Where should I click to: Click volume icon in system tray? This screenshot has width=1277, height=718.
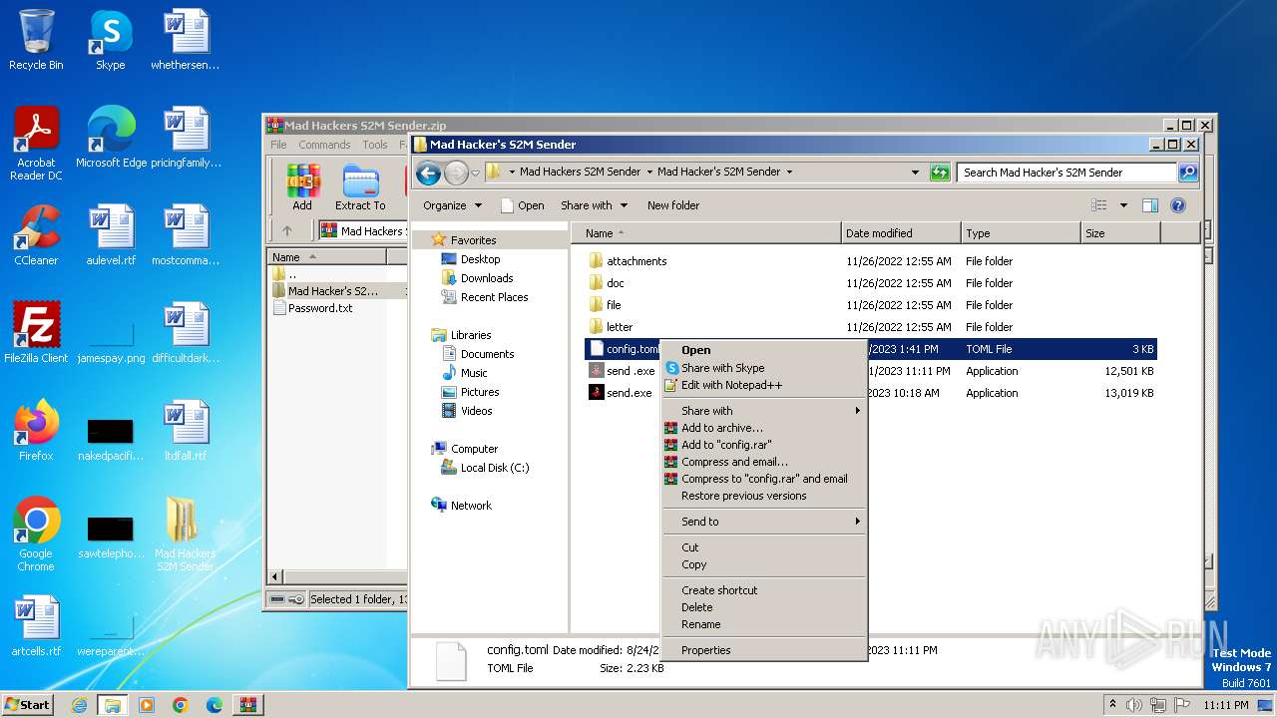click(x=1133, y=705)
